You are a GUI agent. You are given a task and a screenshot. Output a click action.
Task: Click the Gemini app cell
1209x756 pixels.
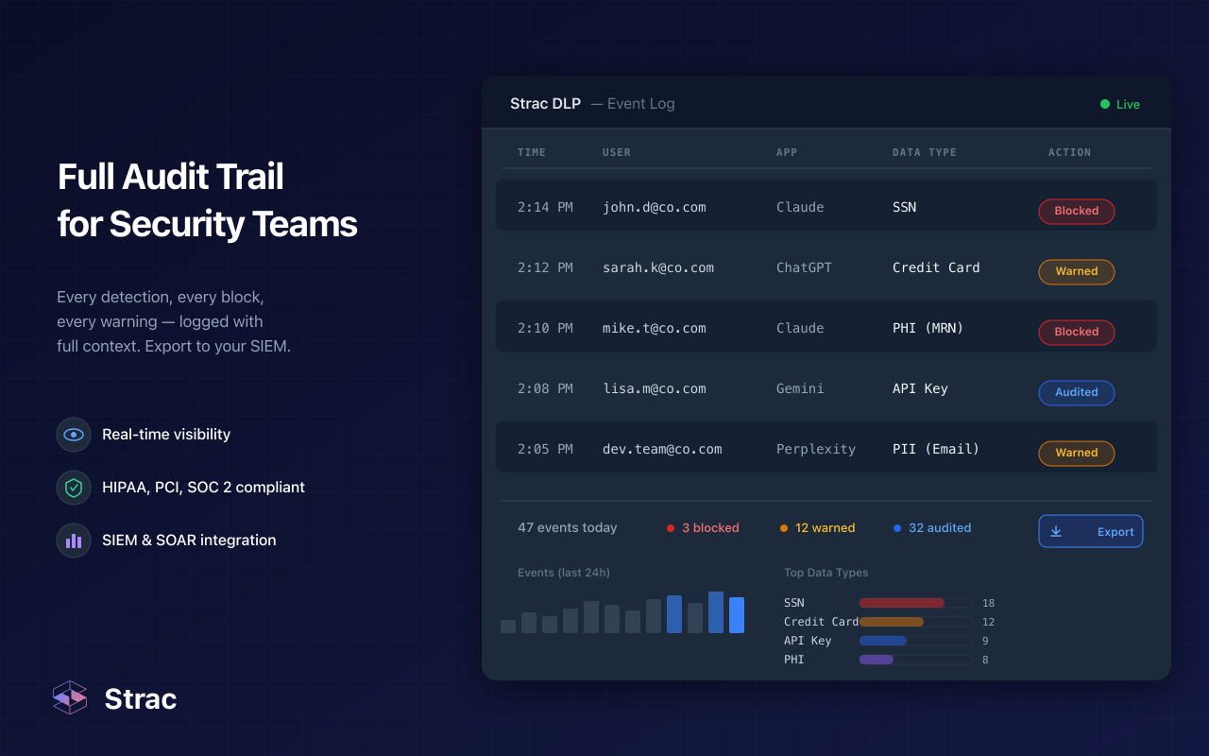[800, 388]
